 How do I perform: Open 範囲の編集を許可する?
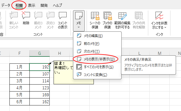pyautogui.click(x=122, y=20)
